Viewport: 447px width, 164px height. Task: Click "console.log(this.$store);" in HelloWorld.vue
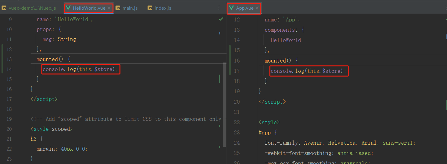tap(81, 69)
